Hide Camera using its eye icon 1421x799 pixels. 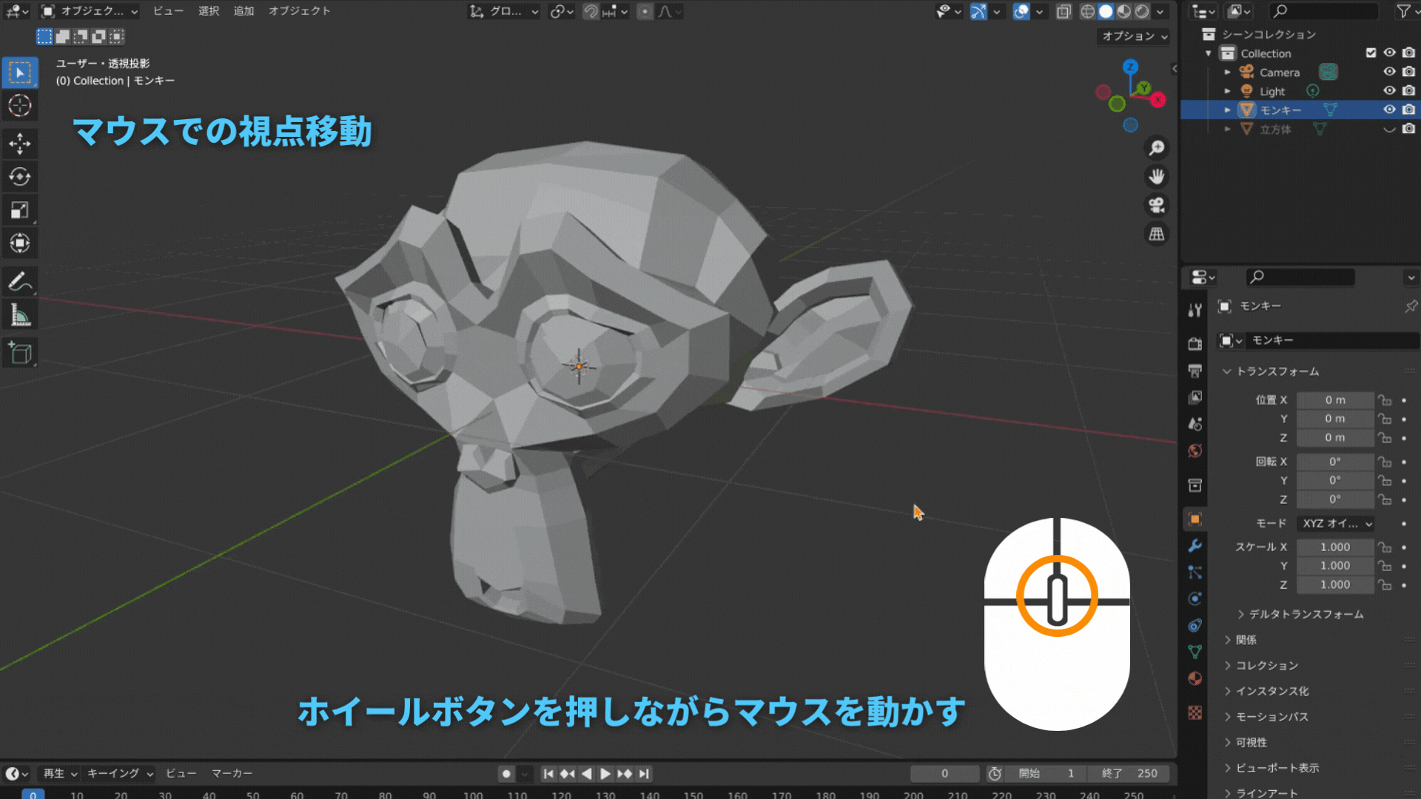pyautogui.click(x=1389, y=72)
